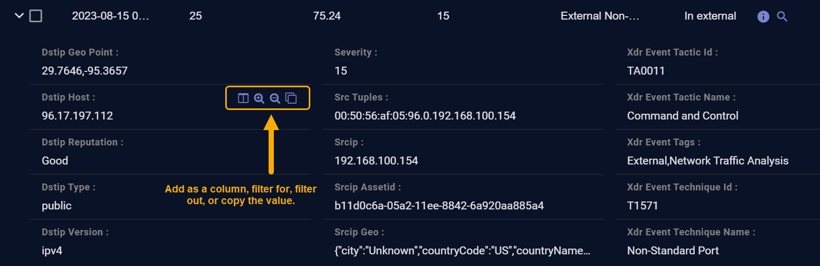
Task: Click the Srcip Assetid value
Action: click(x=439, y=206)
